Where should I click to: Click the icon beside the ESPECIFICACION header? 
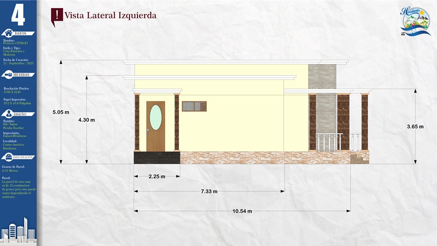coord(7,157)
